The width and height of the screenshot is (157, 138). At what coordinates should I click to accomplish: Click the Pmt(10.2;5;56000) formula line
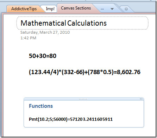(71, 119)
